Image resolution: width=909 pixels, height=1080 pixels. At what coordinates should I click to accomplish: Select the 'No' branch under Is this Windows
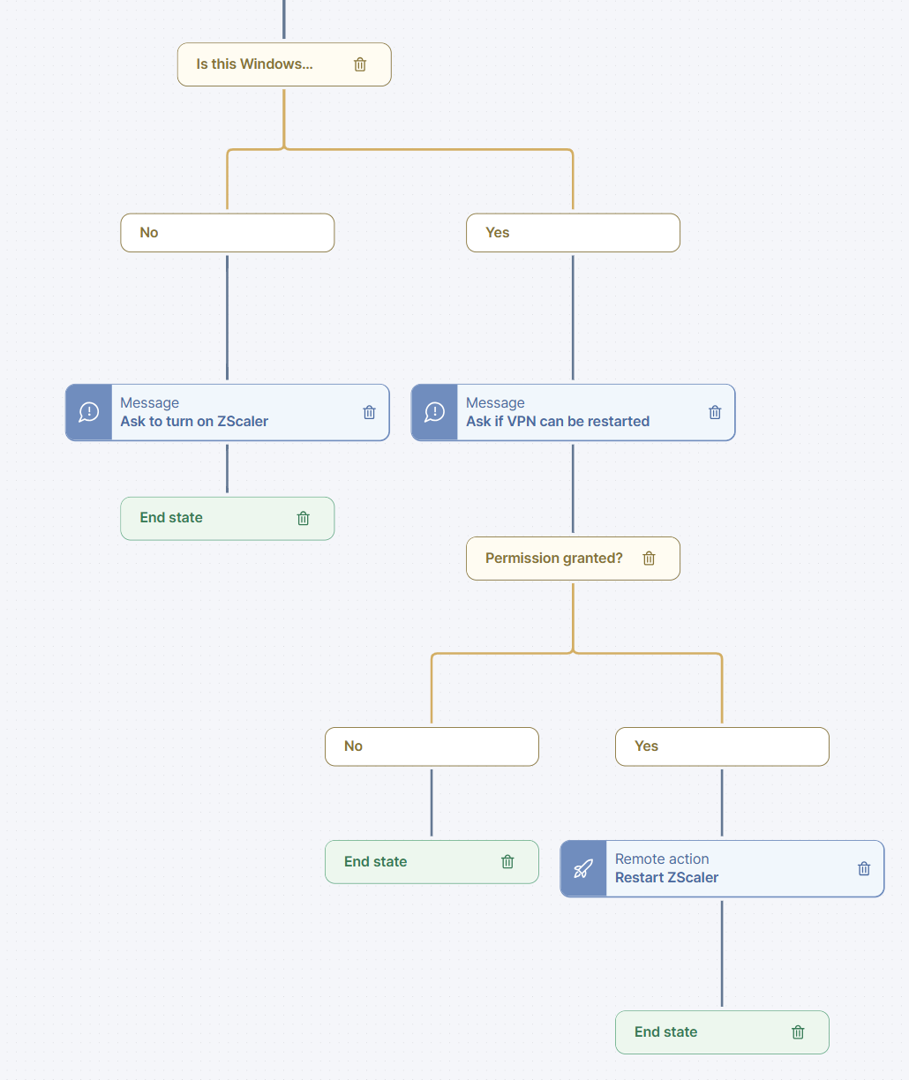click(x=227, y=233)
